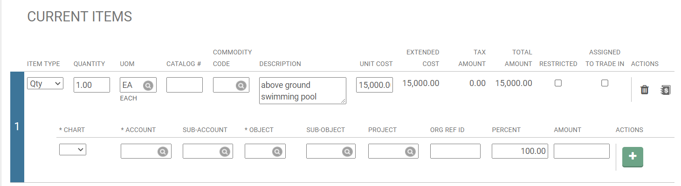Image resolution: width=681 pixels, height=186 pixels.
Task: Click the balance inquiry icon beside trash
Action: (x=666, y=90)
